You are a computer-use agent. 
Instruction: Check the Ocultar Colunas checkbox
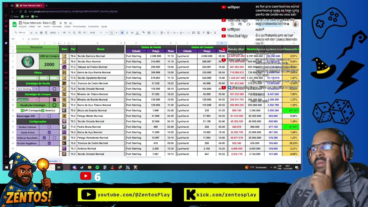[x=49, y=127]
